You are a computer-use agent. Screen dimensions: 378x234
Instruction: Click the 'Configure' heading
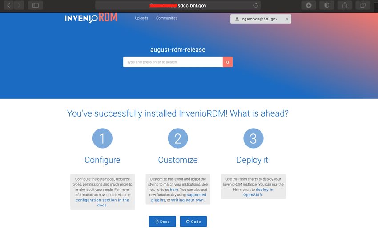[x=102, y=160]
